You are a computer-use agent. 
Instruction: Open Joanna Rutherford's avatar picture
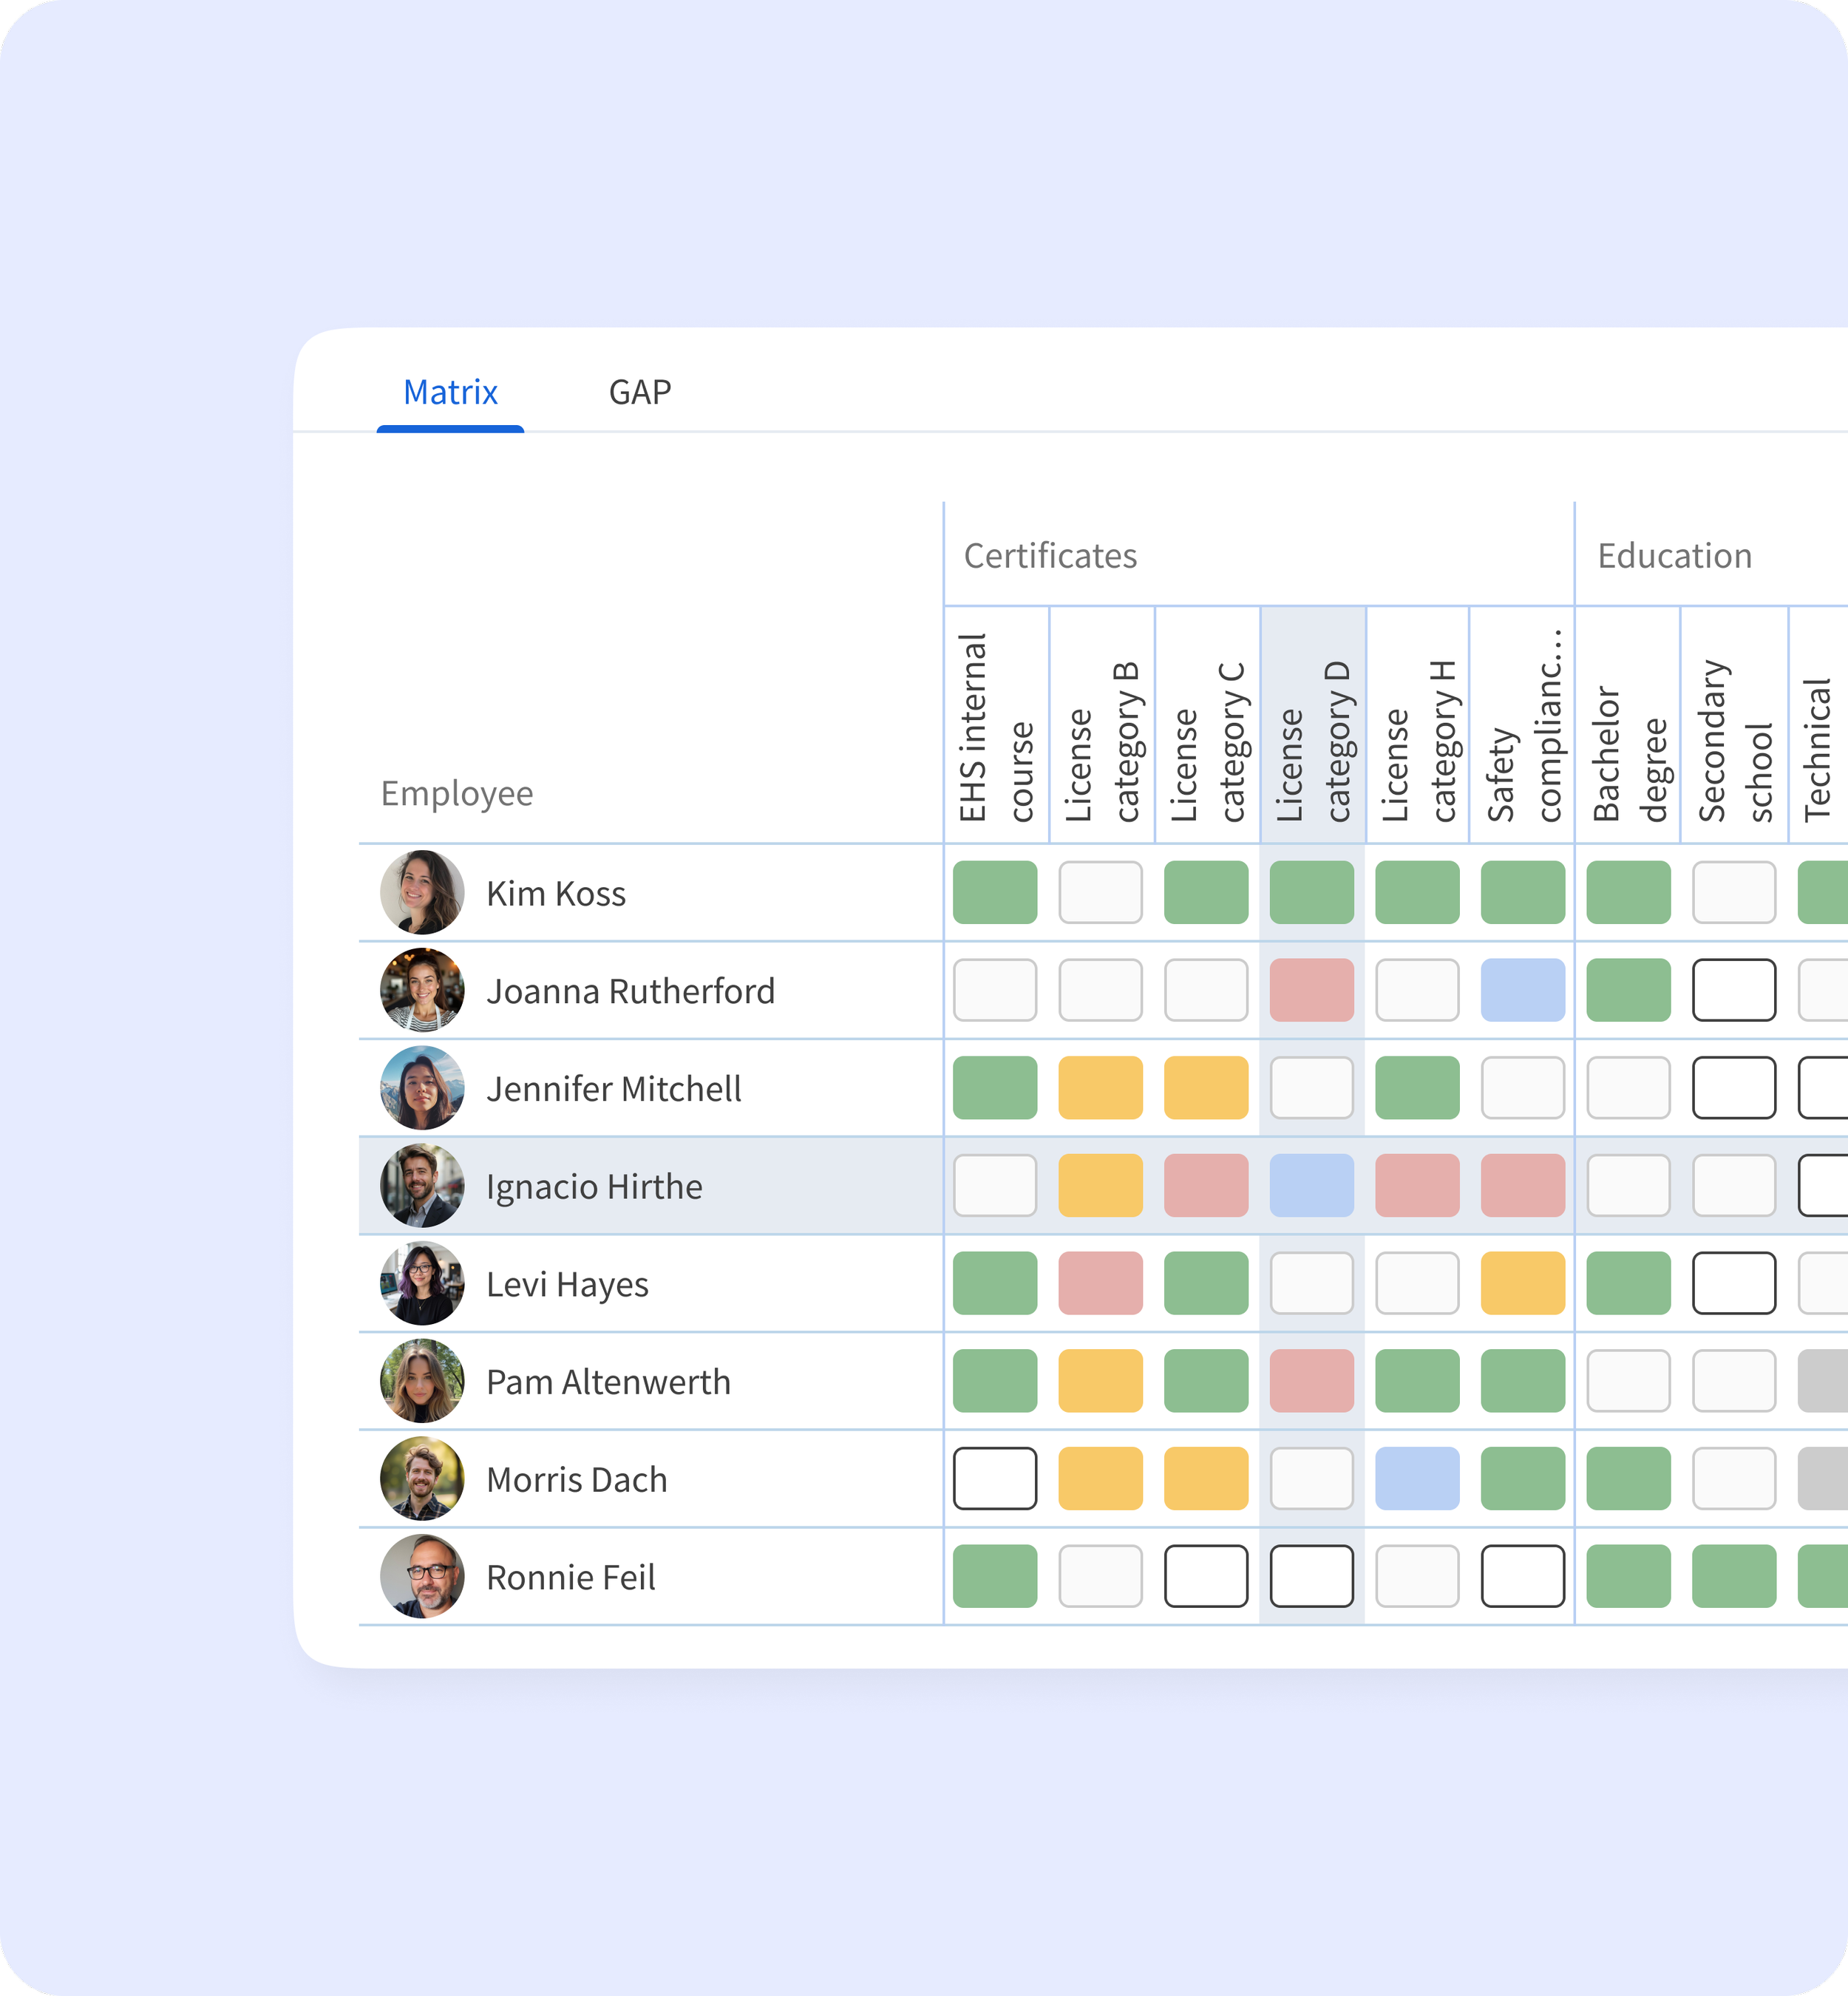tap(421, 990)
